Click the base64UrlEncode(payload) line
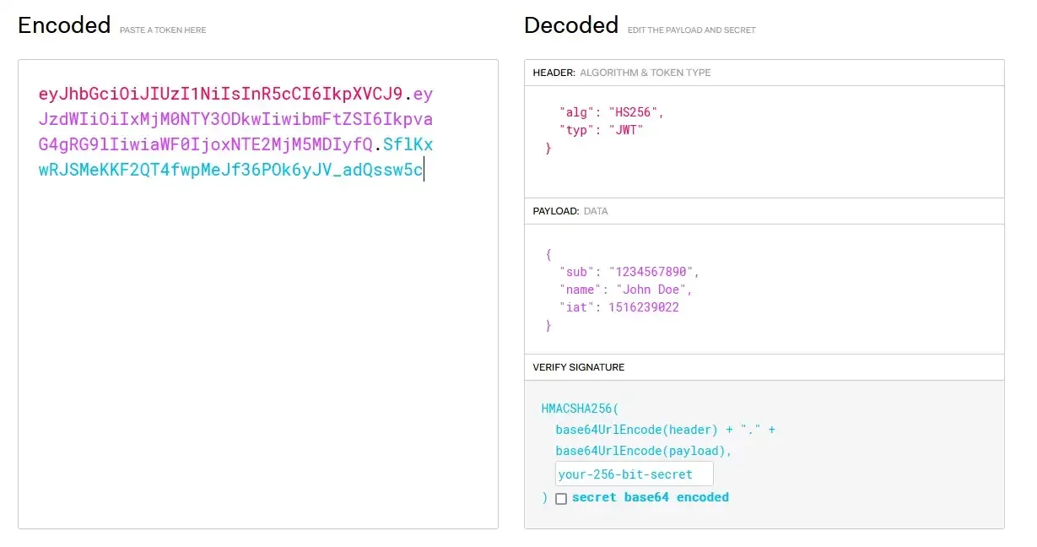This screenshot has width=1037, height=547. [644, 451]
